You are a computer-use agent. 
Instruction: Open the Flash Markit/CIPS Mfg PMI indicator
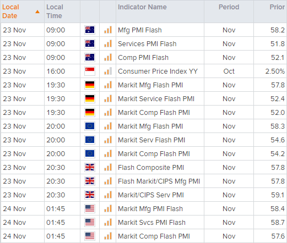point(159,181)
